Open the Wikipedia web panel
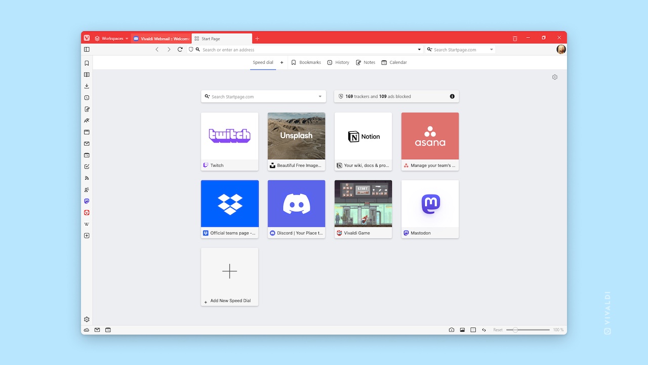The width and height of the screenshot is (648, 365). [x=86, y=224]
